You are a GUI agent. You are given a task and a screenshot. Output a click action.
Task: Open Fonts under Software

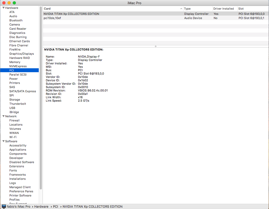(13, 170)
